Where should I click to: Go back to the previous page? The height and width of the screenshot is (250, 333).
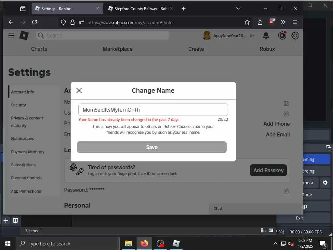point(11,22)
